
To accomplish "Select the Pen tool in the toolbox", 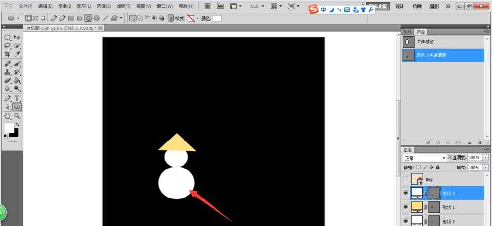I will pyautogui.click(x=7, y=98).
